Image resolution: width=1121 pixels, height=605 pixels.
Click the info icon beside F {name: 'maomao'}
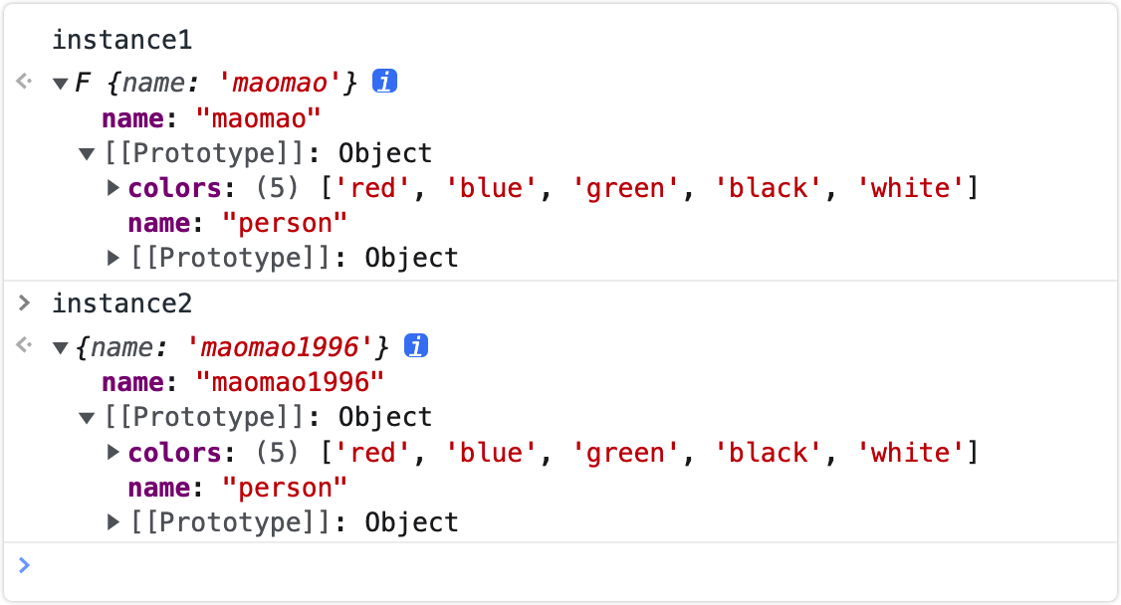(x=384, y=82)
